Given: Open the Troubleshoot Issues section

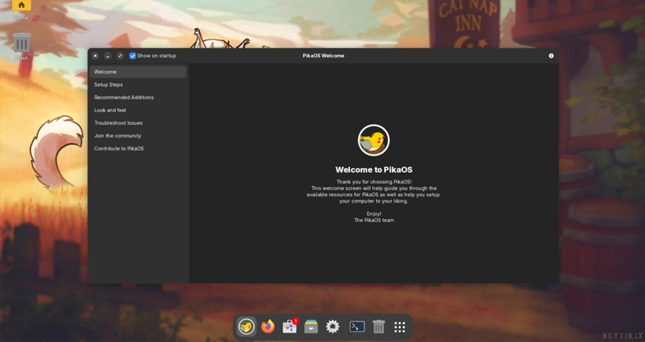Looking at the screenshot, I should (x=118, y=123).
